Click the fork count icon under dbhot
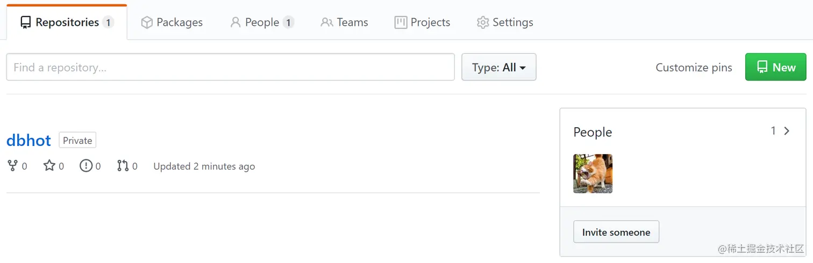This screenshot has height=263, width=813. 12,166
